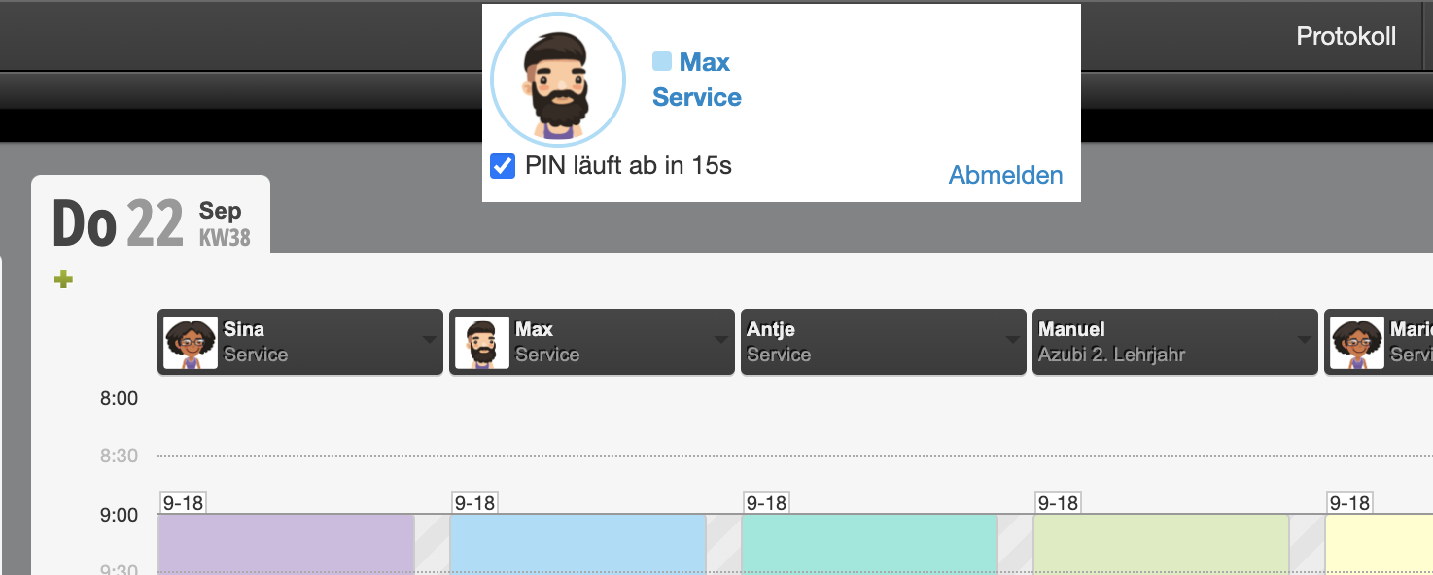Click Sina's purple 9:00 time slot
Screen dimensions: 1433x575
286,544
